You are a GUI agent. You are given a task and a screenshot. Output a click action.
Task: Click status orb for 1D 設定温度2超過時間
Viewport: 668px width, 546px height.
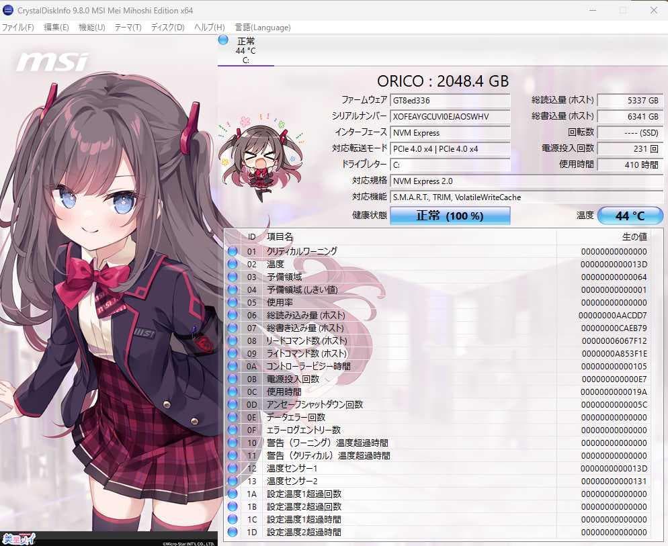[233, 532]
